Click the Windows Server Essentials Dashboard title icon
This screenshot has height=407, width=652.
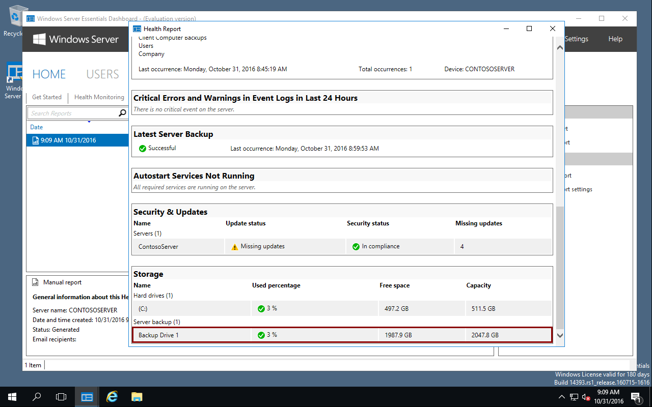pos(31,19)
